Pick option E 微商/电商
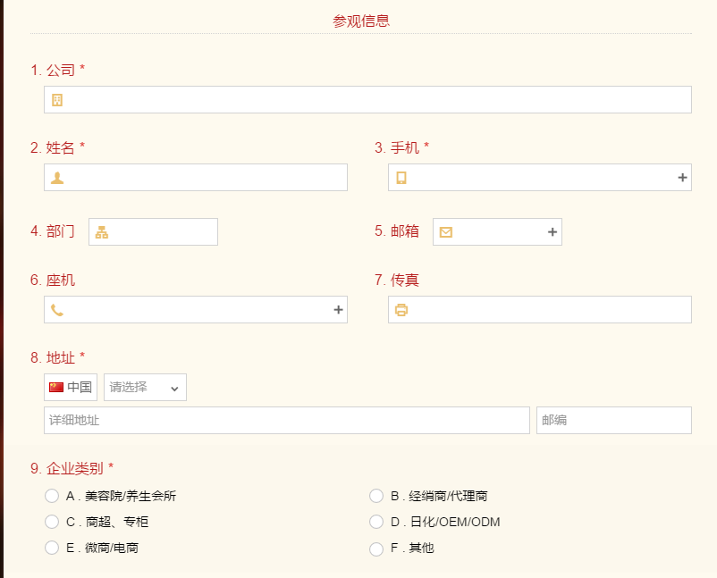The width and height of the screenshot is (717, 578). tap(52, 548)
